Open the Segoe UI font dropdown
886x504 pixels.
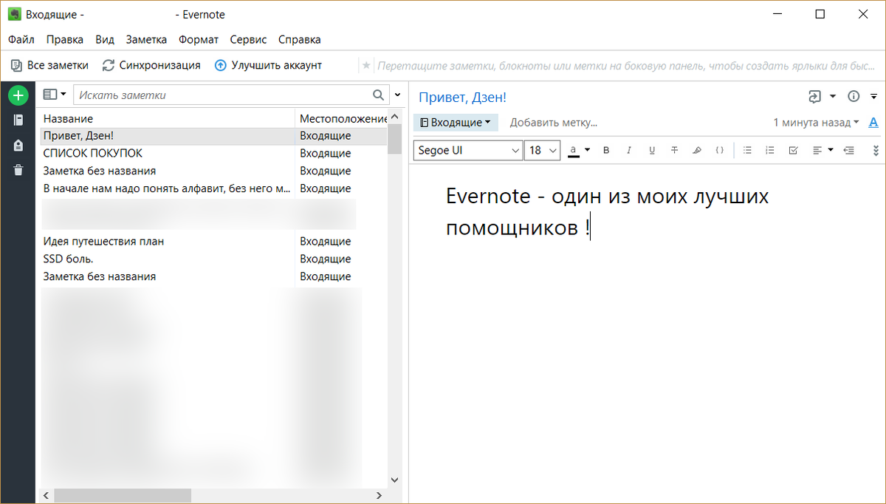click(x=468, y=150)
